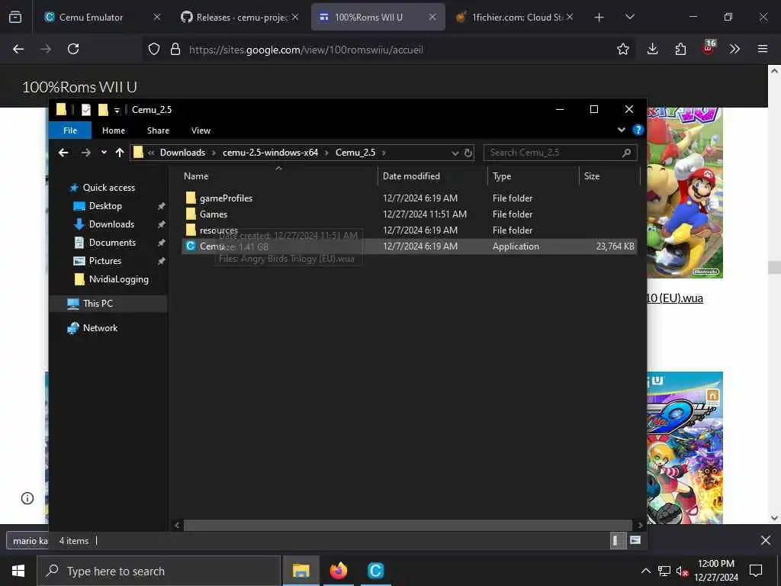Image resolution: width=781 pixels, height=586 pixels.
Task: Switch to details view layout
Action: (616, 541)
